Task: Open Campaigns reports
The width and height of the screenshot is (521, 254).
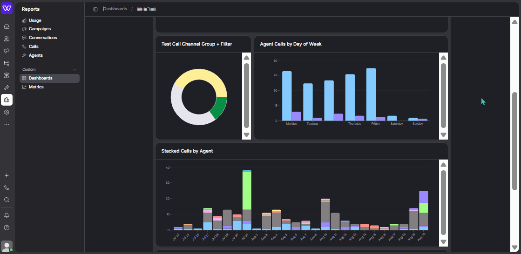Action: point(37,29)
